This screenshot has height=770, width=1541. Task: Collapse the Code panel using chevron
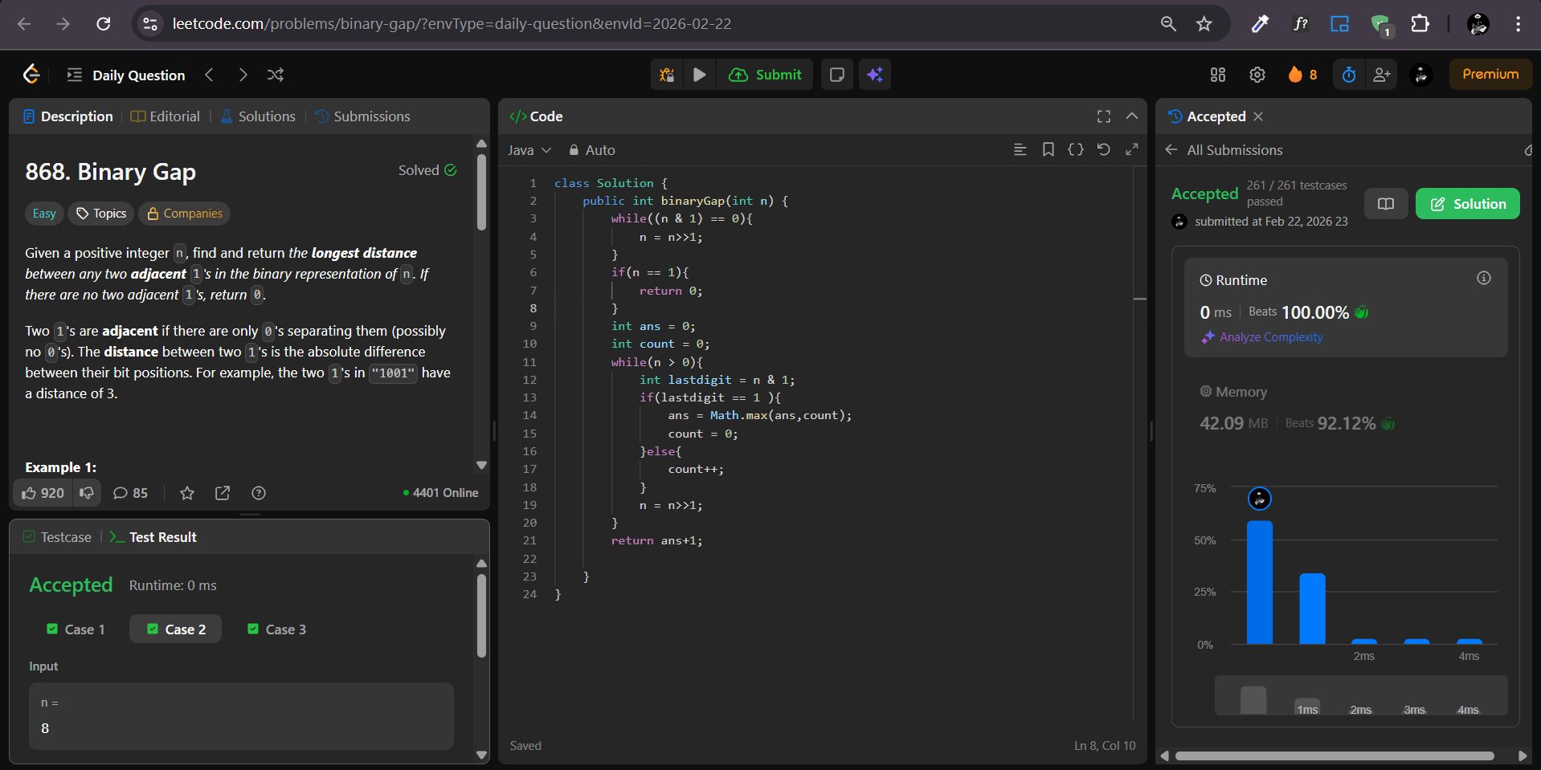tap(1132, 116)
